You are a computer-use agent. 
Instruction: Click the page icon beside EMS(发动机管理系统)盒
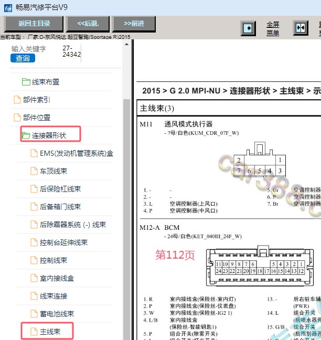[34, 153]
